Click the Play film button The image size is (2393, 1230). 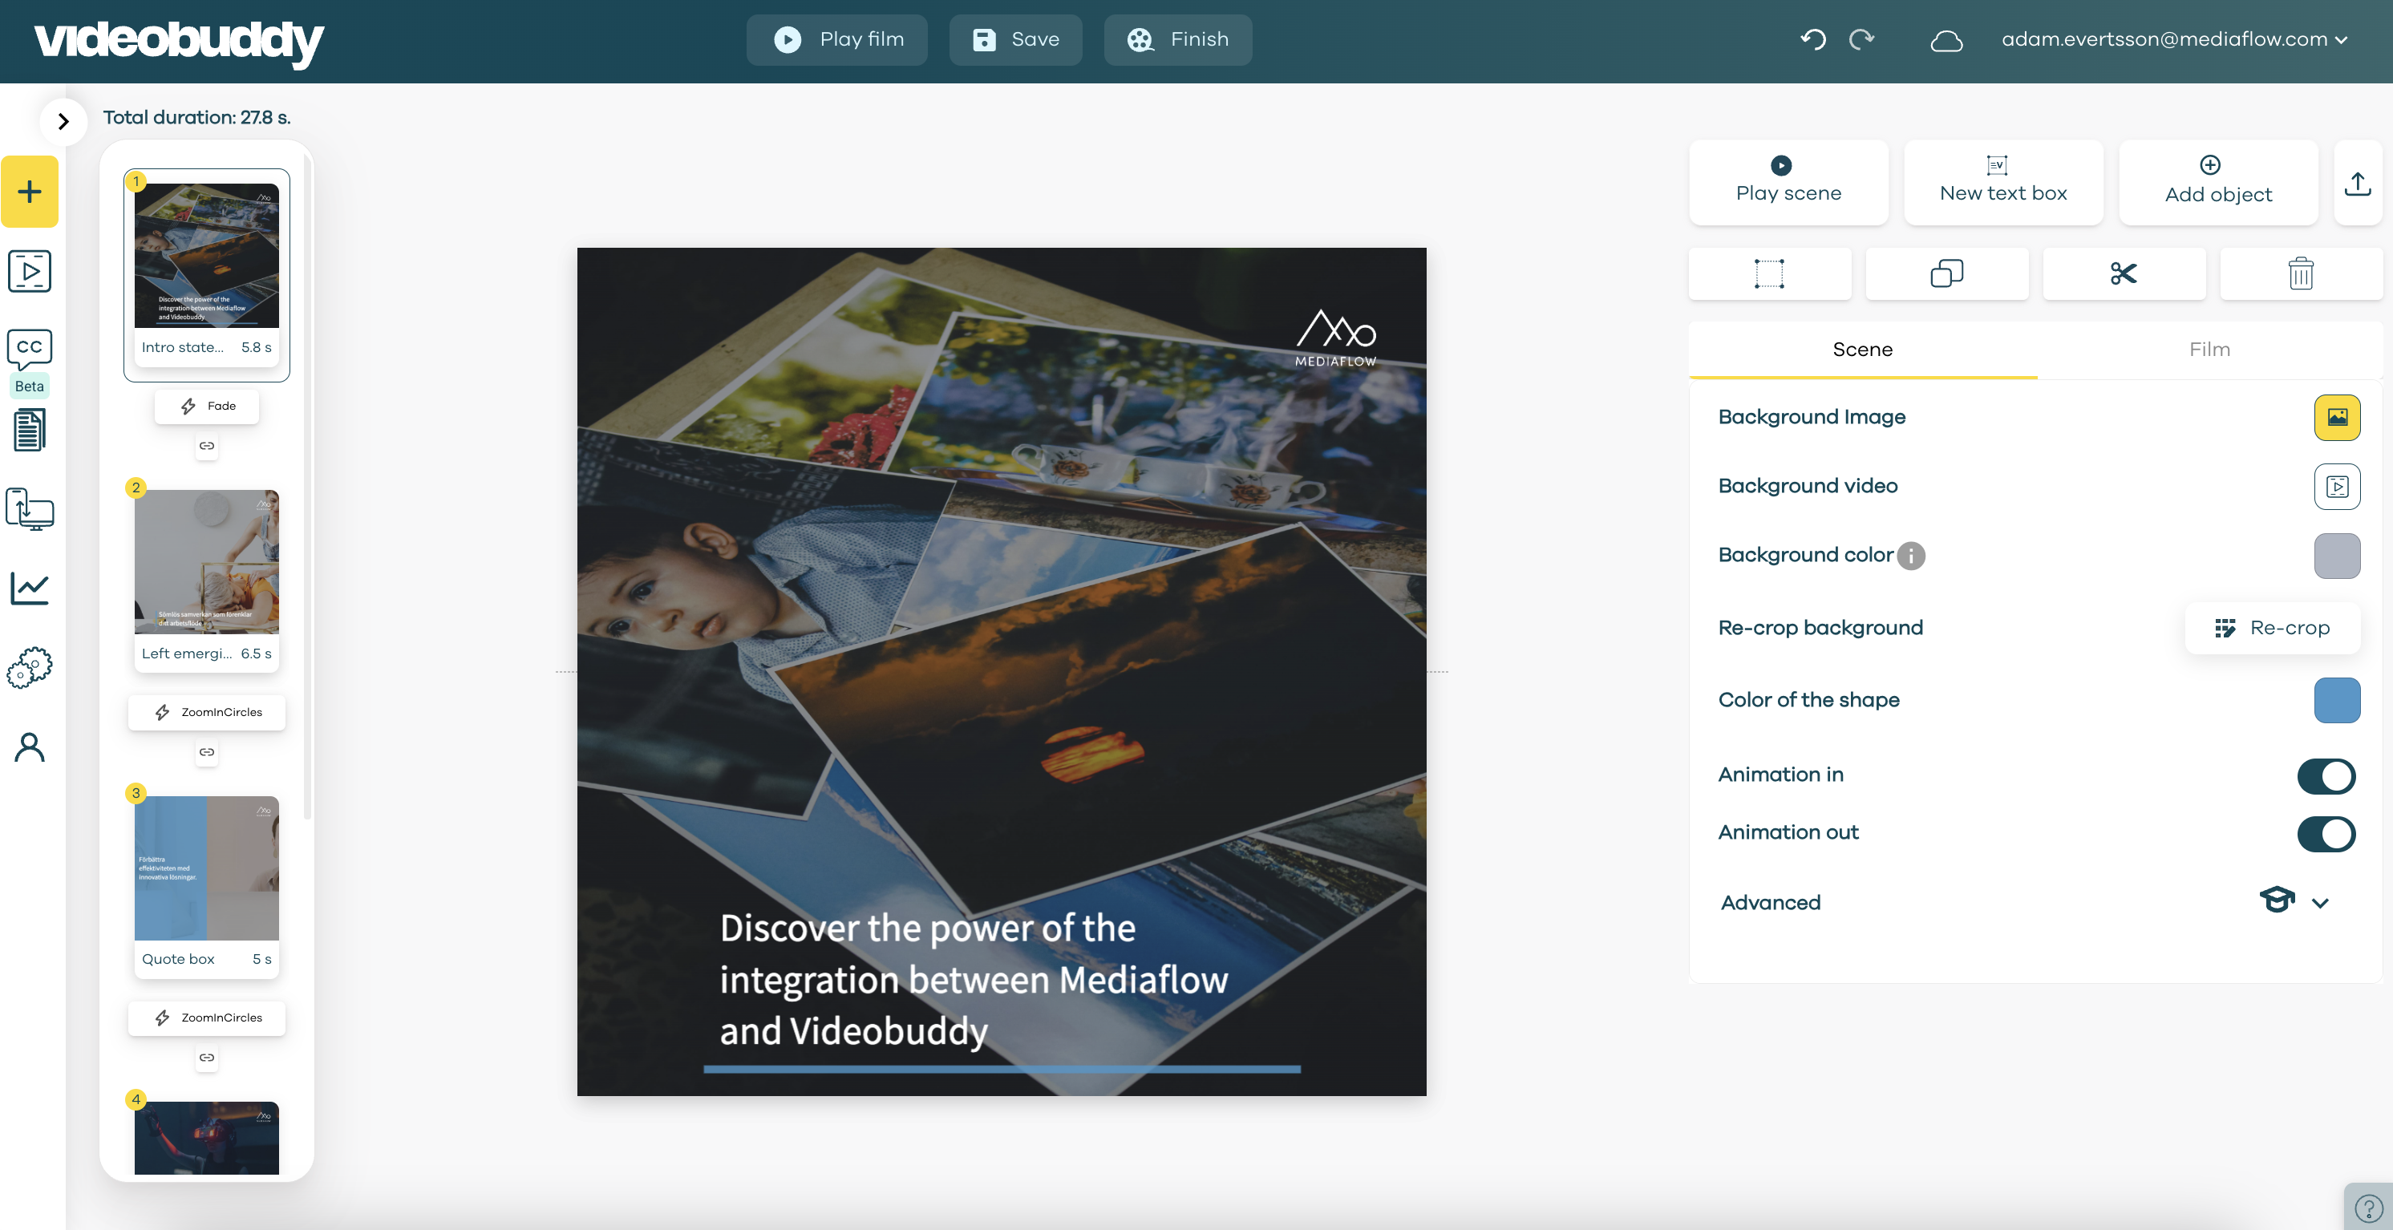(837, 39)
